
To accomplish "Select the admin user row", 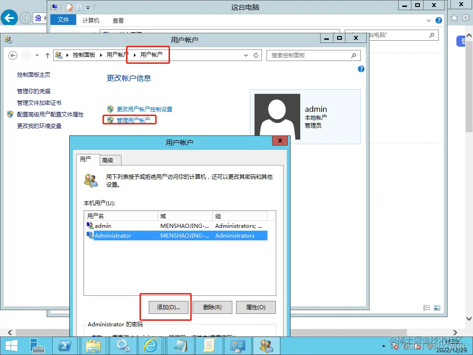I will click(176, 226).
